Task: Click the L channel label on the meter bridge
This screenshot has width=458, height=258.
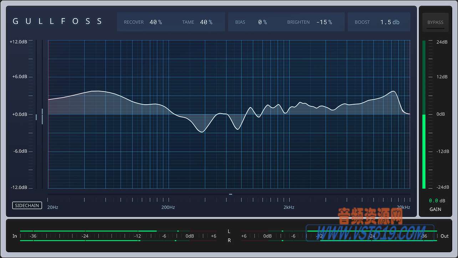Action: pos(229,231)
